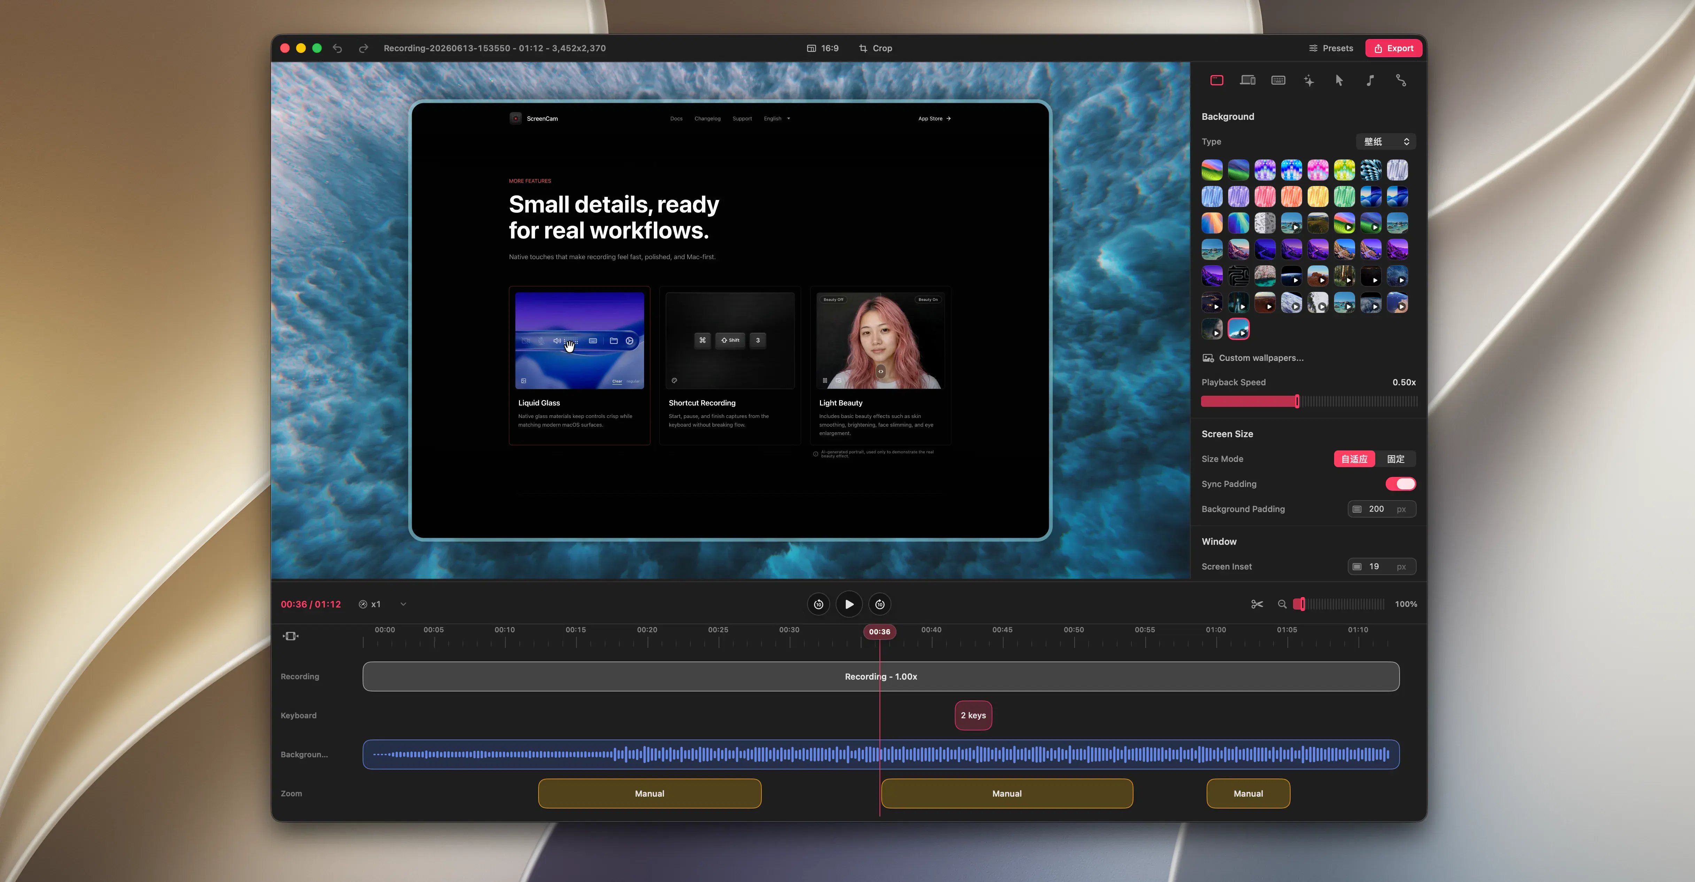This screenshot has height=882, width=1695.
Task: Select the yellow brushstroke wallpaper
Action: click(x=1318, y=196)
